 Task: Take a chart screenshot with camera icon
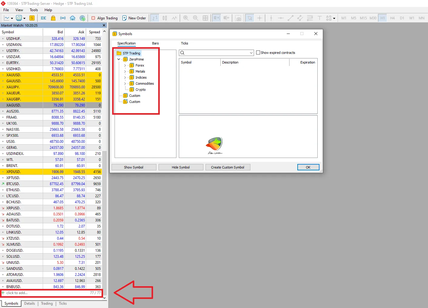point(239,18)
